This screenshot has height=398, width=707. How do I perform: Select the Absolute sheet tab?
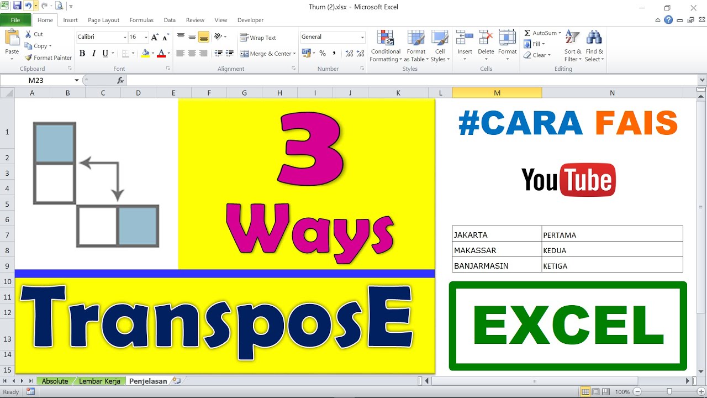point(55,381)
